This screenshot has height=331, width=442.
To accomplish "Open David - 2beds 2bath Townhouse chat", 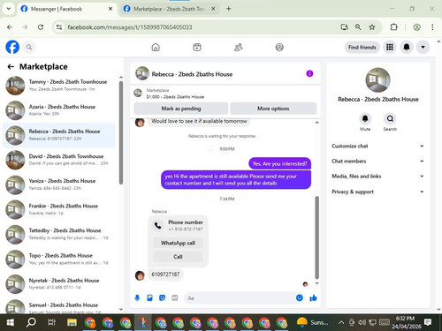I will (x=59, y=160).
